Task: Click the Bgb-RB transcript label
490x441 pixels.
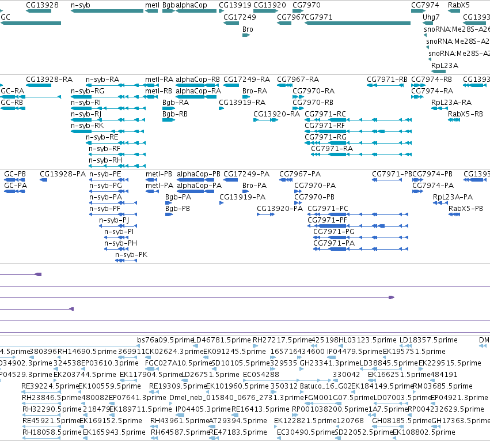Action: pyautogui.click(x=175, y=114)
